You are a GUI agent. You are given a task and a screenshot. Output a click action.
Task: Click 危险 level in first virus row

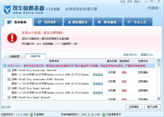pyautogui.click(x=124, y=73)
